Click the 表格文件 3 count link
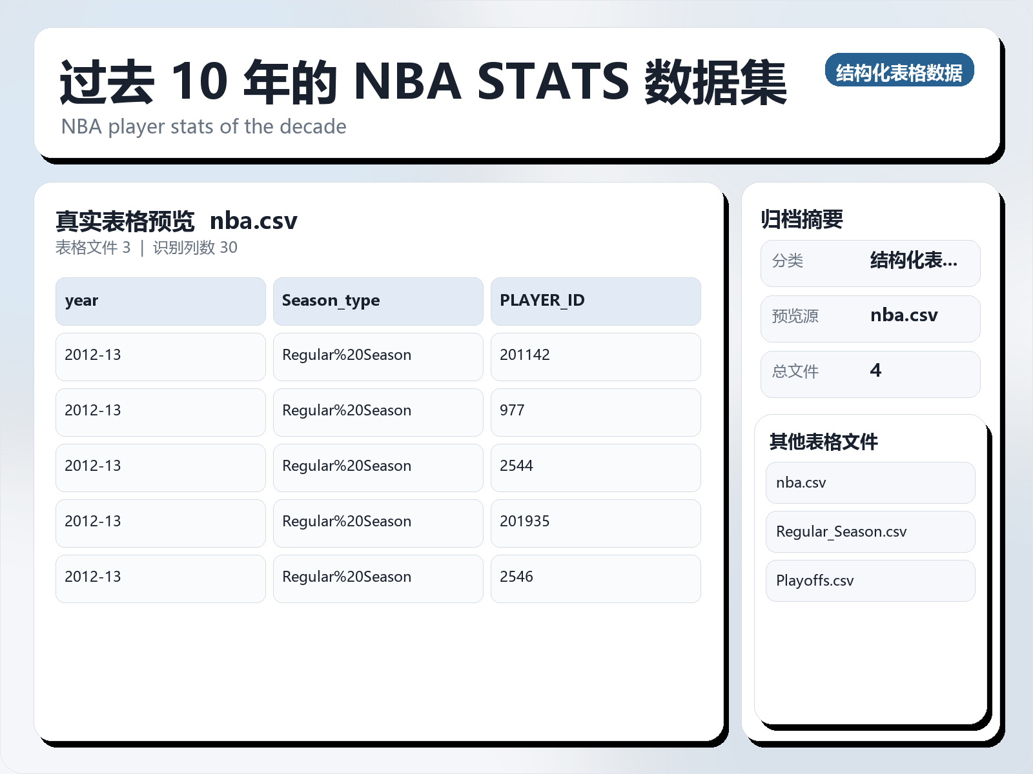This screenshot has width=1033, height=774. point(94,247)
